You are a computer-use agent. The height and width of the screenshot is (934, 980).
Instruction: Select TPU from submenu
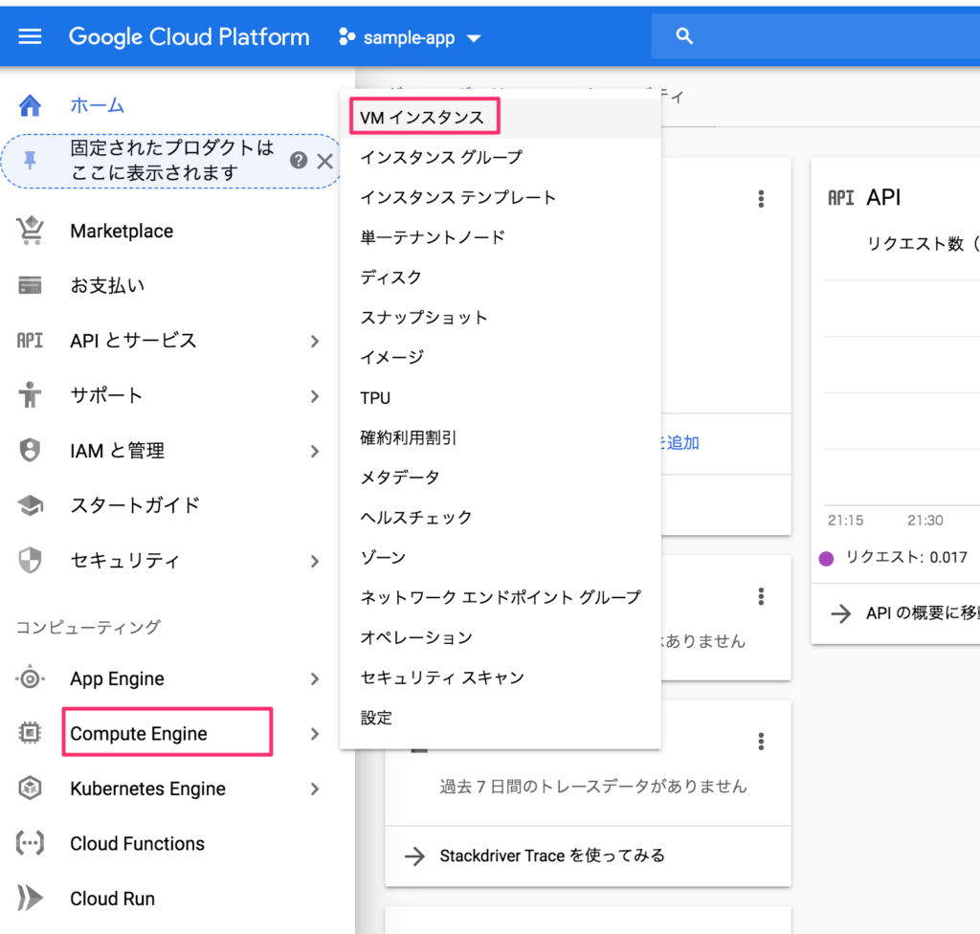click(500, 397)
